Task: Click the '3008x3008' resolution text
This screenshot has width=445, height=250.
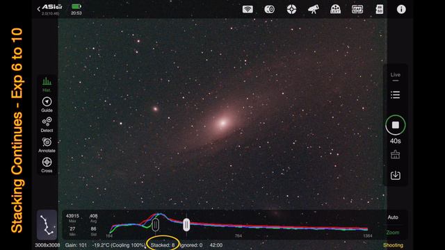Action: click(x=47, y=245)
